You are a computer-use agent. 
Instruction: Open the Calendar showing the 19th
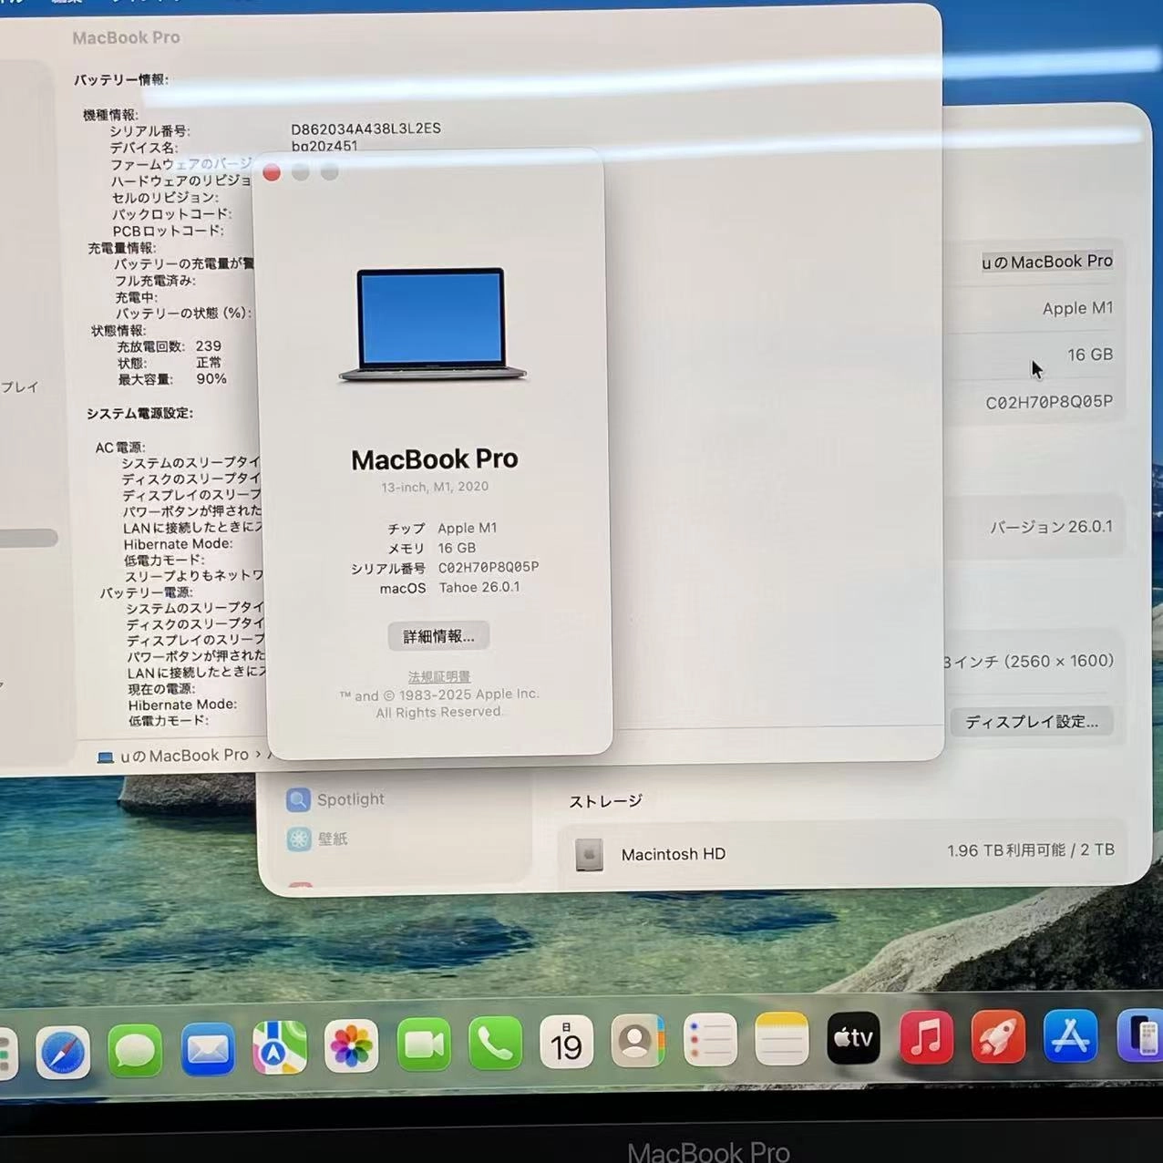pyautogui.click(x=567, y=1042)
